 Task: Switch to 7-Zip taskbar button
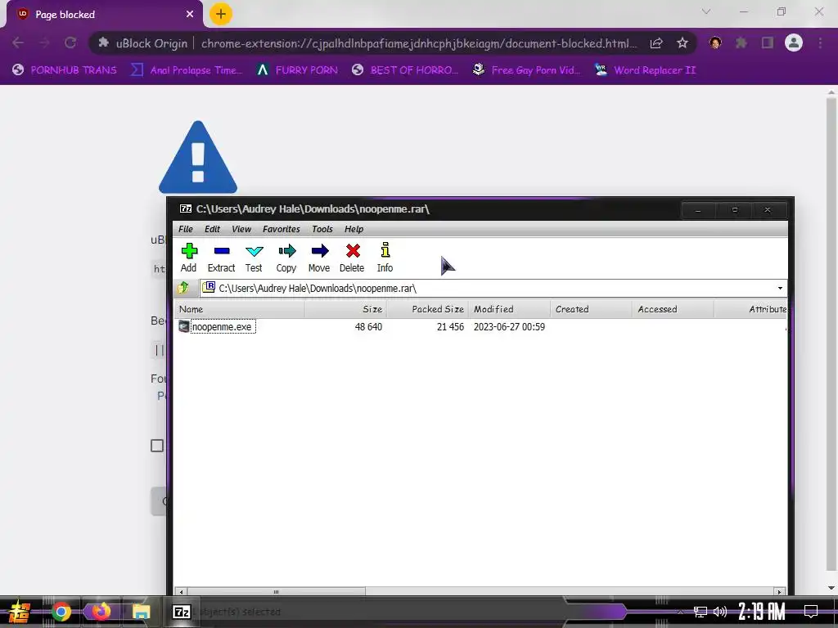(x=182, y=612)
